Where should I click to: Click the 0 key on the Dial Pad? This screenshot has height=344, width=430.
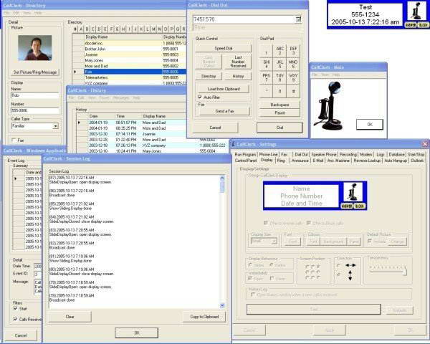tap(279, 91)
